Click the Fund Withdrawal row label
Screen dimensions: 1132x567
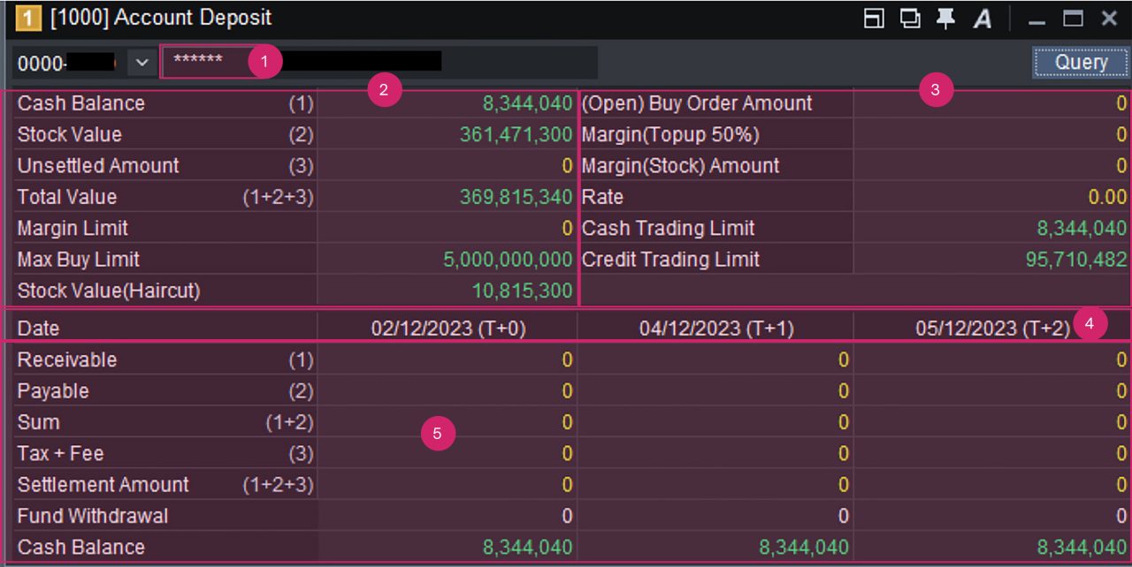pos(92,516)
